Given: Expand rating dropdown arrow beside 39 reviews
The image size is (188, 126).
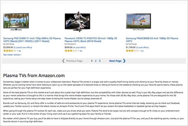Looking at the screenshot, I should [x=79, y=51].
